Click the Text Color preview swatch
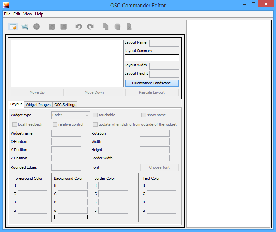The image size is (276, 232). (159, 217)
